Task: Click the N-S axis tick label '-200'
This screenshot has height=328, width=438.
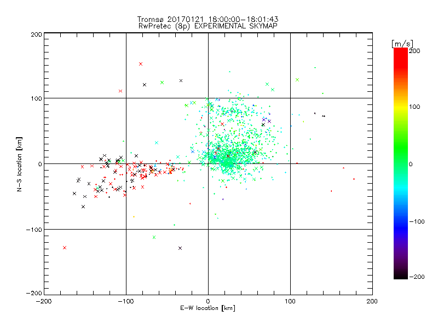Action: [x=34, y=294]
